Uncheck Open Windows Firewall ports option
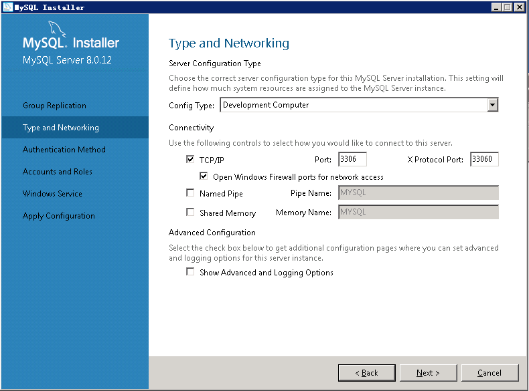This screenshot has height=391, width=529. pyautogui.click(x=204, y=176)
